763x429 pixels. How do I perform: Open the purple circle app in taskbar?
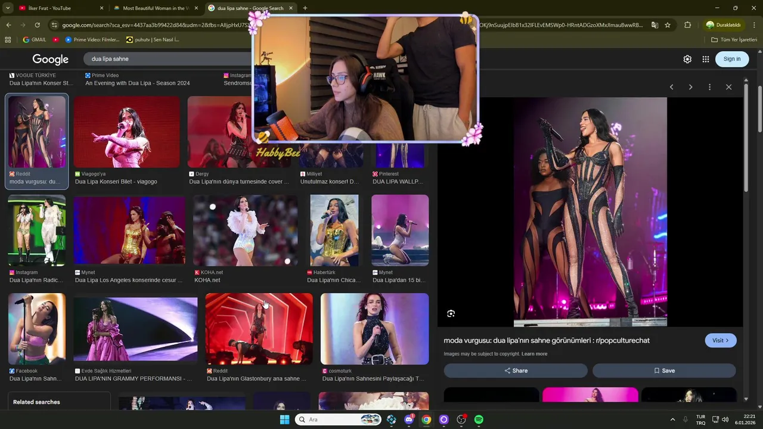click(x=443, y=419)
